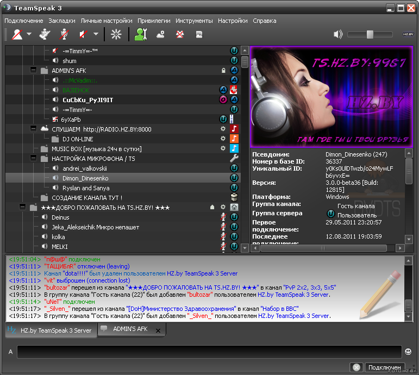The width and height of the screenshot is (419, 375).
Task: Select DJ ON-LINE channel
Action: 78,139
